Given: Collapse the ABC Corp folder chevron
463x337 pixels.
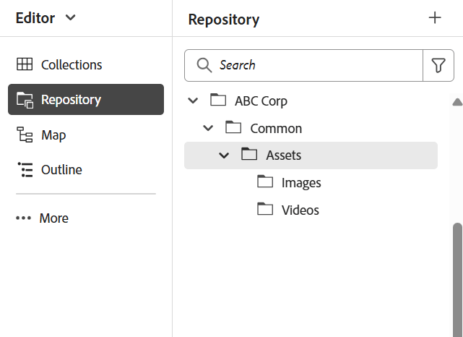Looking at the screenshot, I should 193,101.
